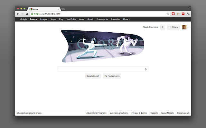Select the Google browser tab
Screen dimensions: 206x128
tap(44, 9)
